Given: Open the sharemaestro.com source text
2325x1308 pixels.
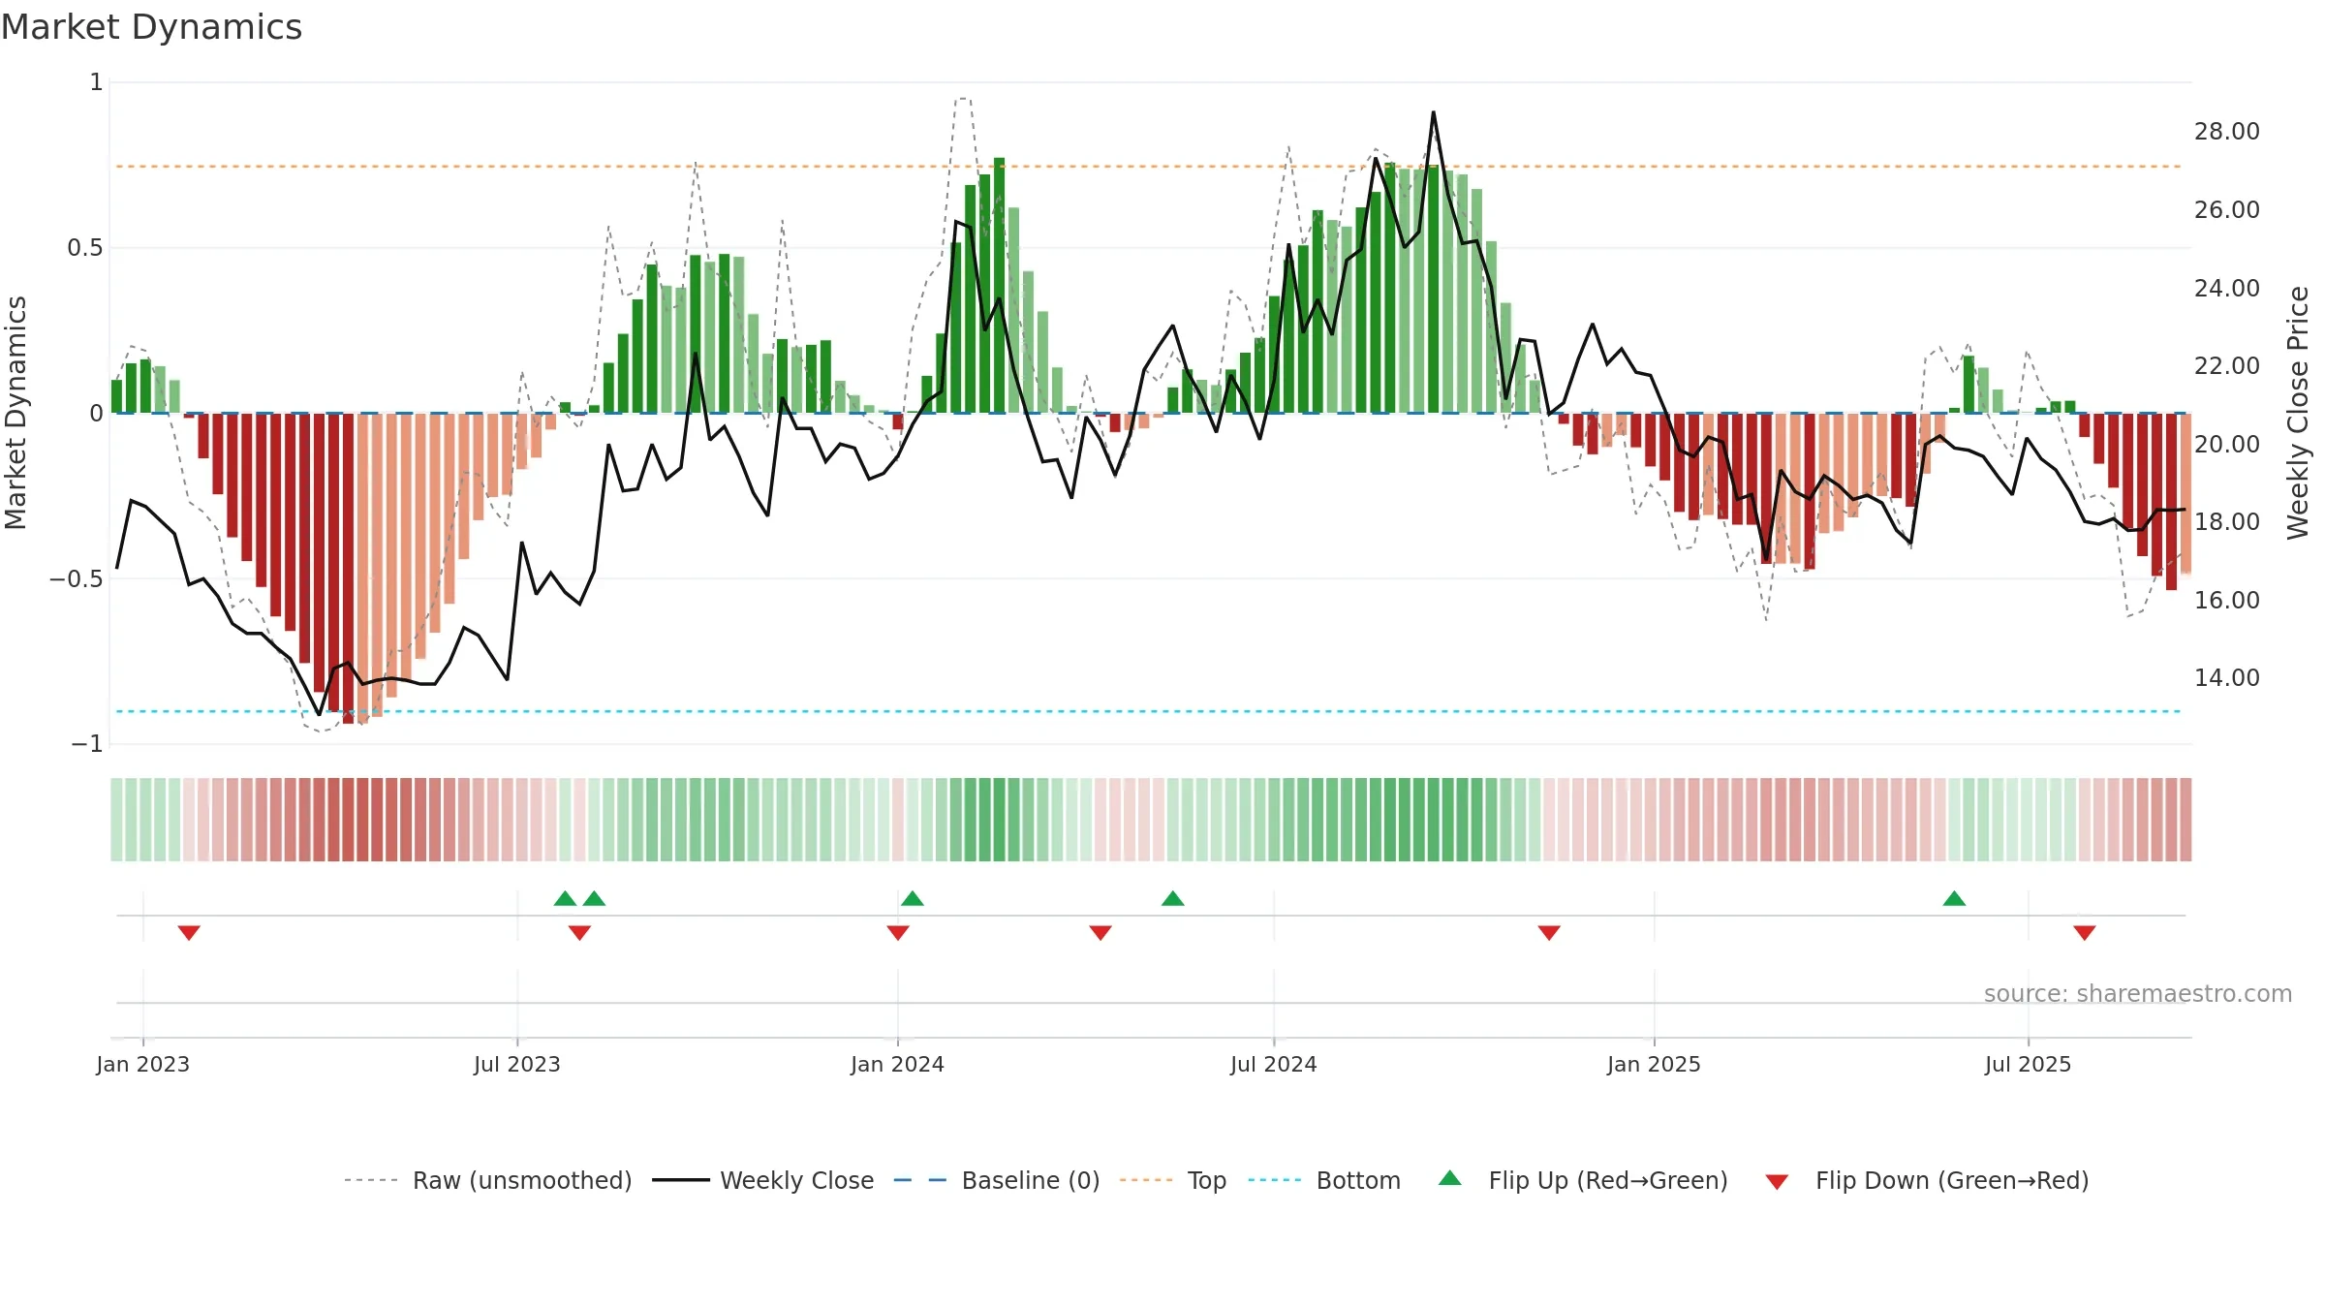Looking at the screenshot, I should tap(2138, 993).
